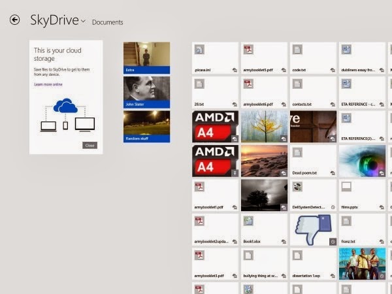Image resolution: width=392 pixels, height=294 pixels.
Task: Click the cloud sync icon on films.pptx
Action: 382,207
